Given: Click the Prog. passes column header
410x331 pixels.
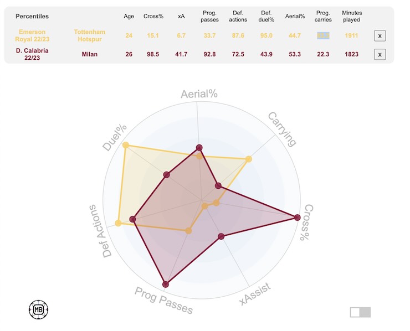Looking at the screenshot, I should 209,16.
